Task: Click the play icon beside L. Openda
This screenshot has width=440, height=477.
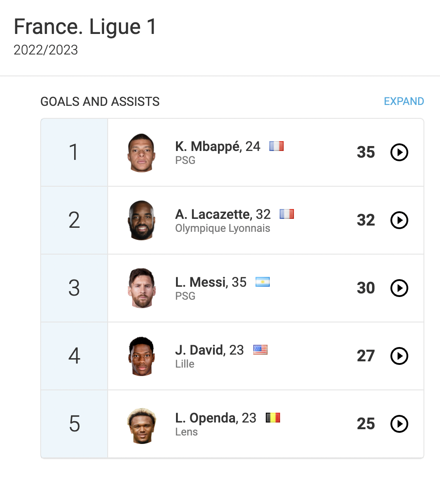Action: [x=399, y=424]
